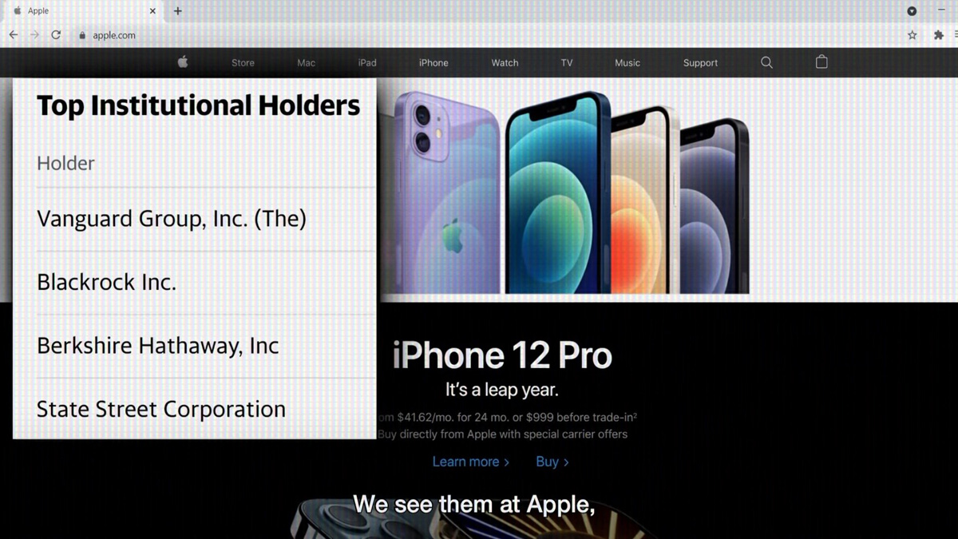This screenshot has height=539, width=958.
Task: Open the search magnifier icon
Action: [766, 62]
